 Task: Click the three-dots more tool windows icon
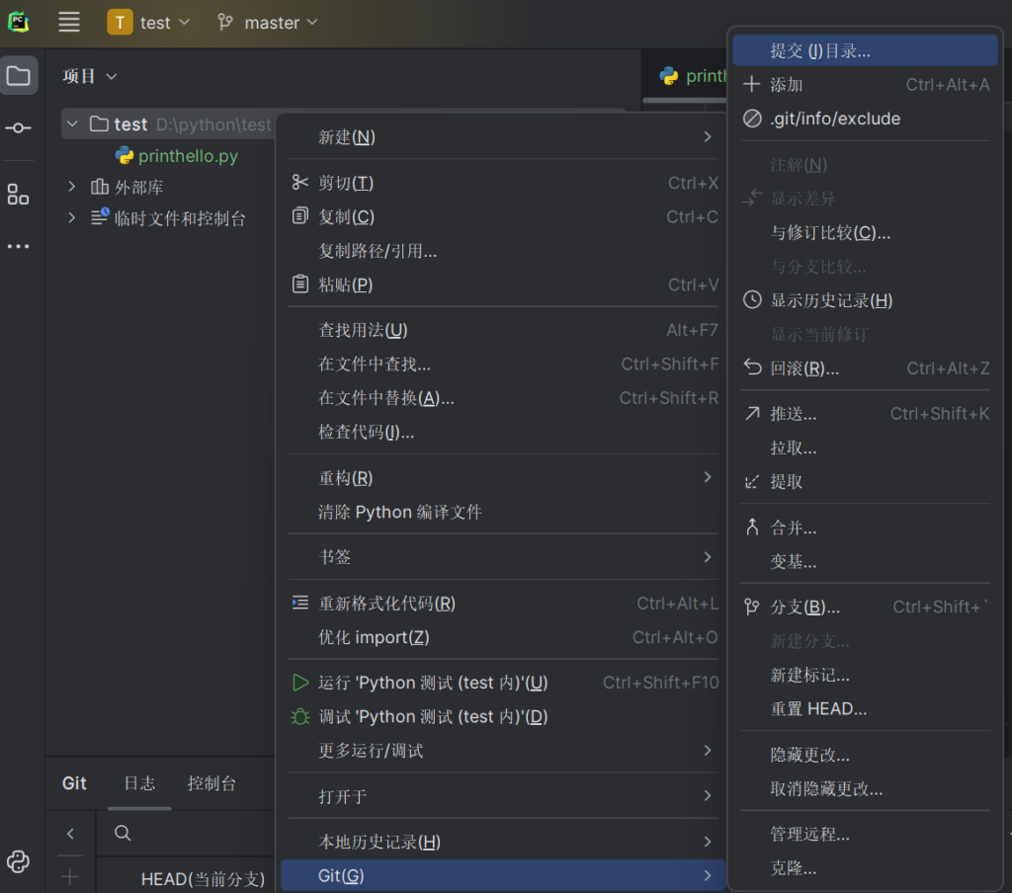coord(19,246)
